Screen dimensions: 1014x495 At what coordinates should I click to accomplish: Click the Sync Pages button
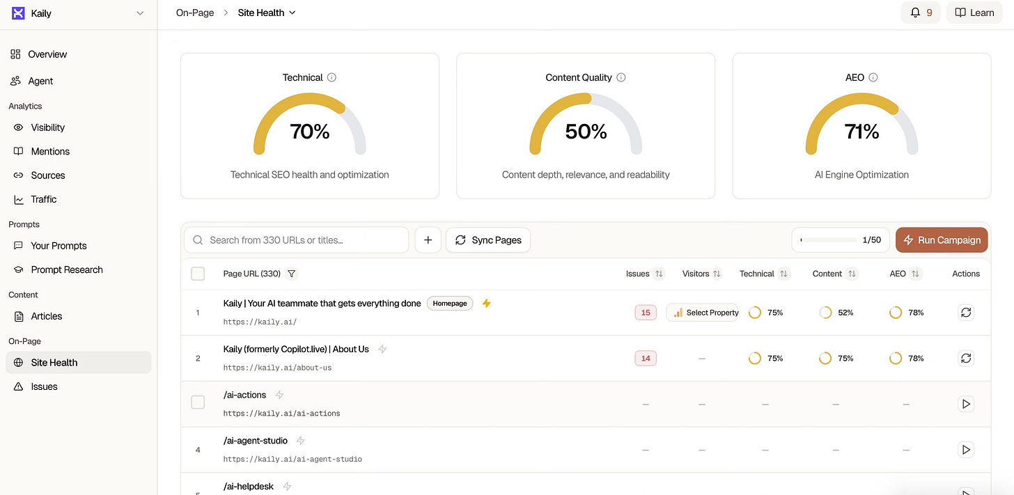(488, 240)
